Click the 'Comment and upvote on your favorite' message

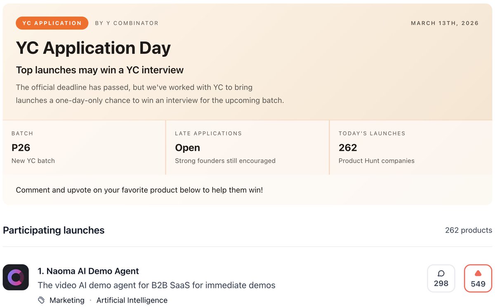139,190
